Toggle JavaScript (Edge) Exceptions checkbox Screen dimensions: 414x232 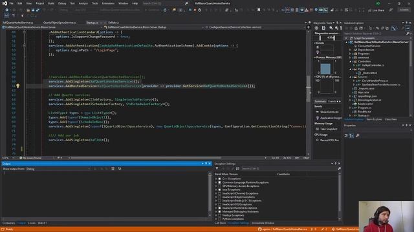220,197
